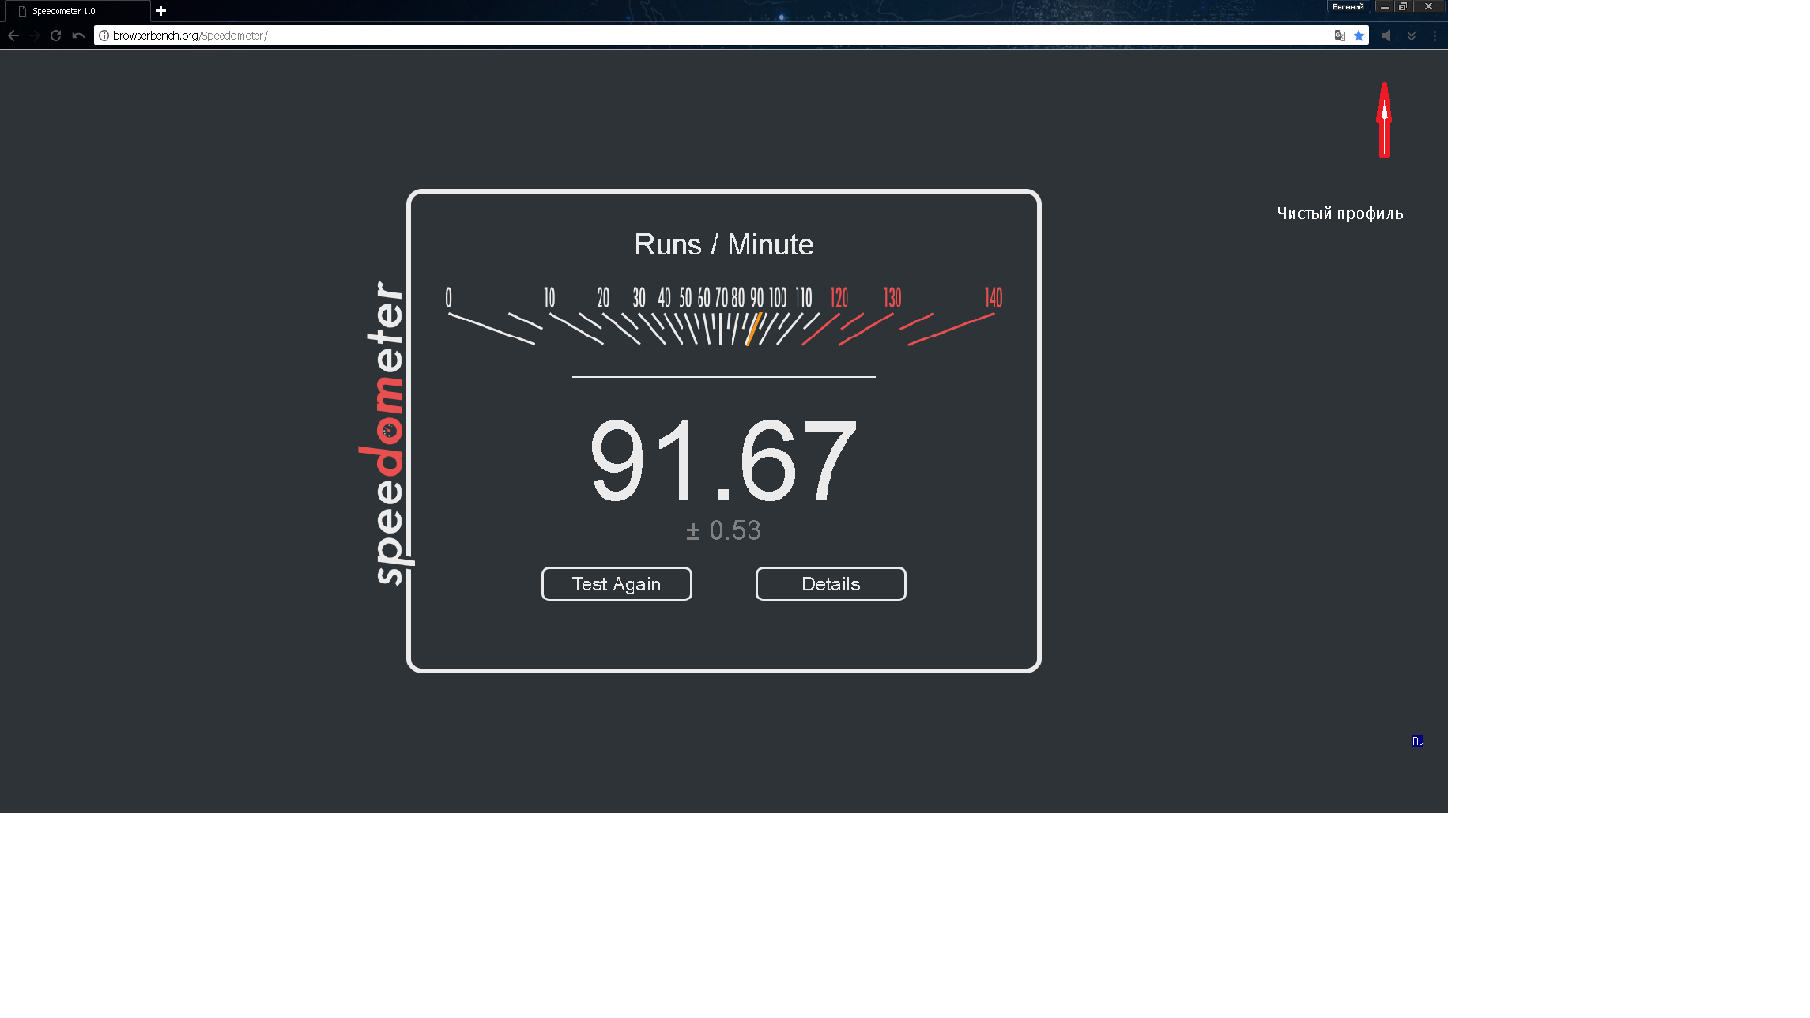Open the three-dot browser menu
This screenshot has width=1810, height=1018.
(x=1435, y=36)
